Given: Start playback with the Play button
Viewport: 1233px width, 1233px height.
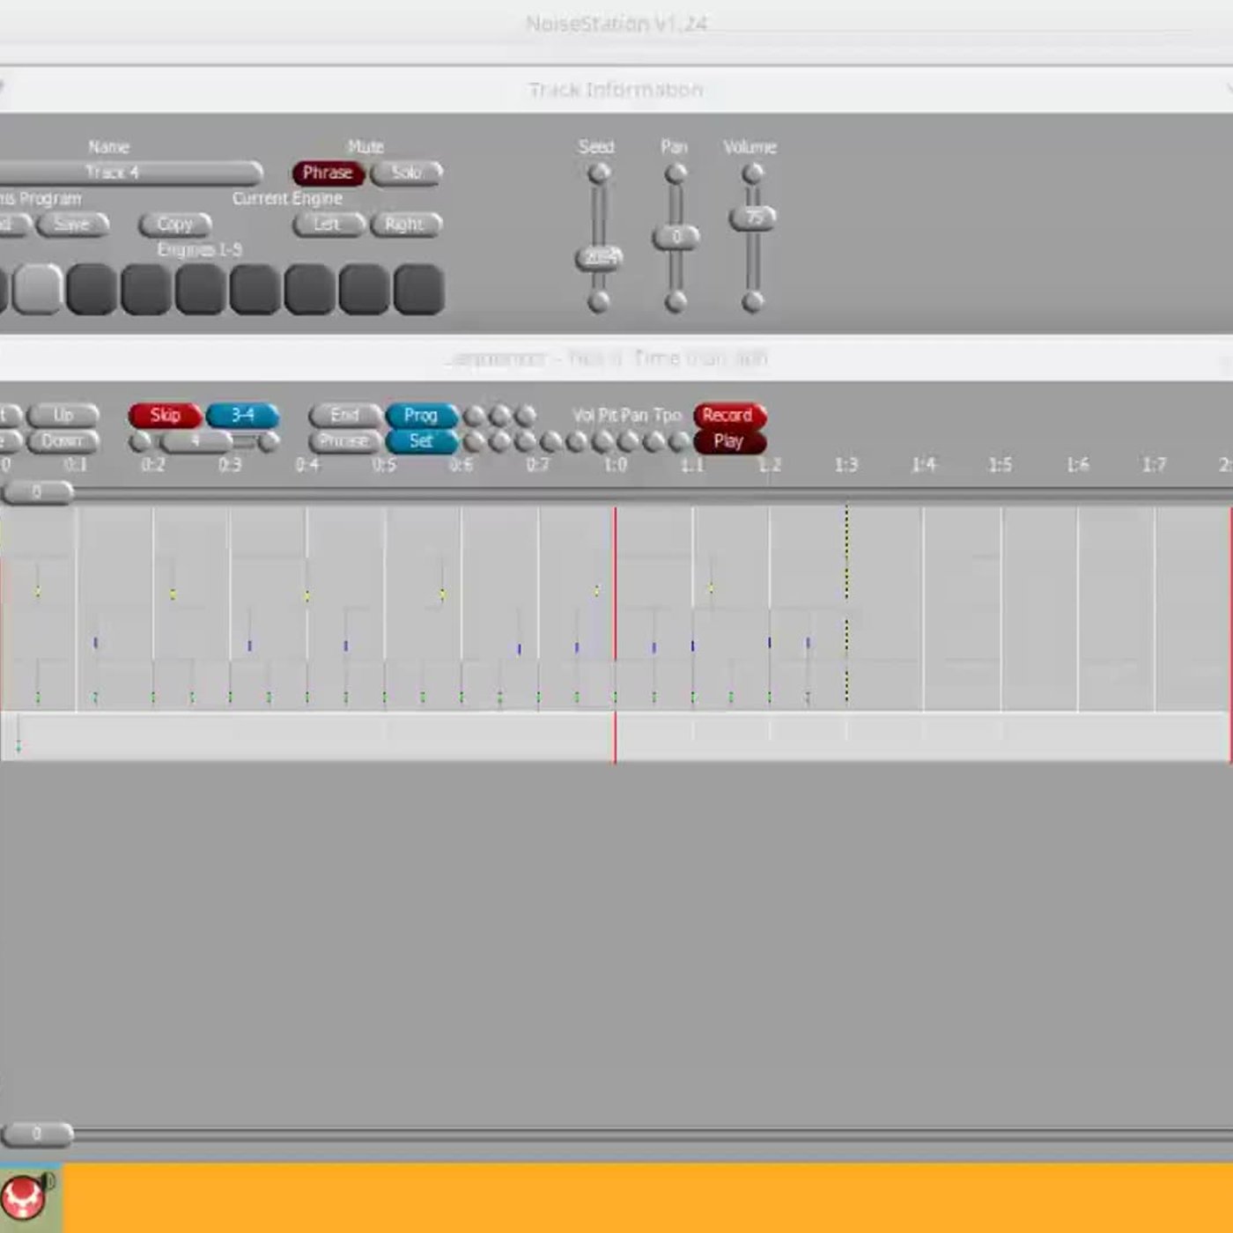Looking at the screenshot, I should tap(729, 440).
